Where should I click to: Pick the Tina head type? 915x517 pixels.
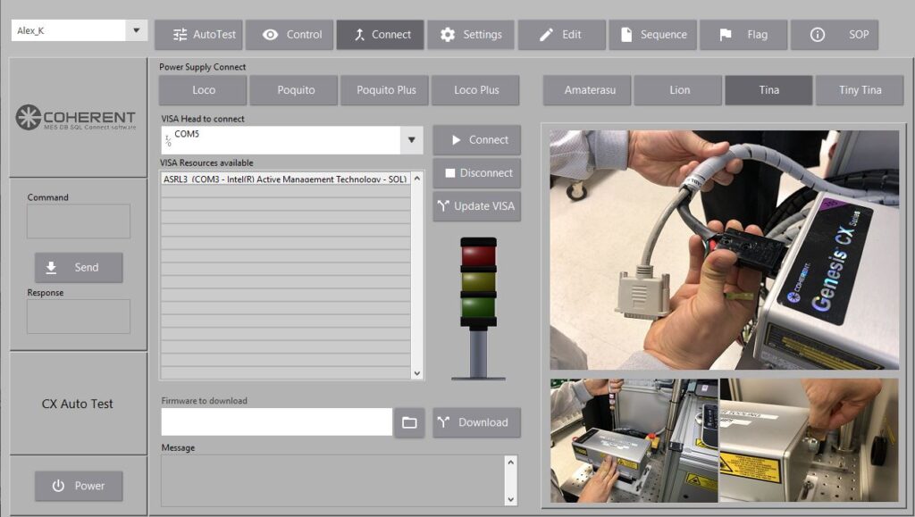(769, 90)
